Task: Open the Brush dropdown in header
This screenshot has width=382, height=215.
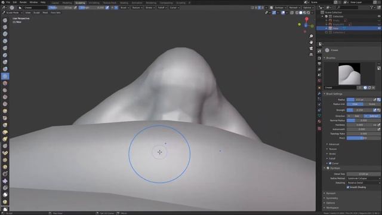Action: coord(125,8)
